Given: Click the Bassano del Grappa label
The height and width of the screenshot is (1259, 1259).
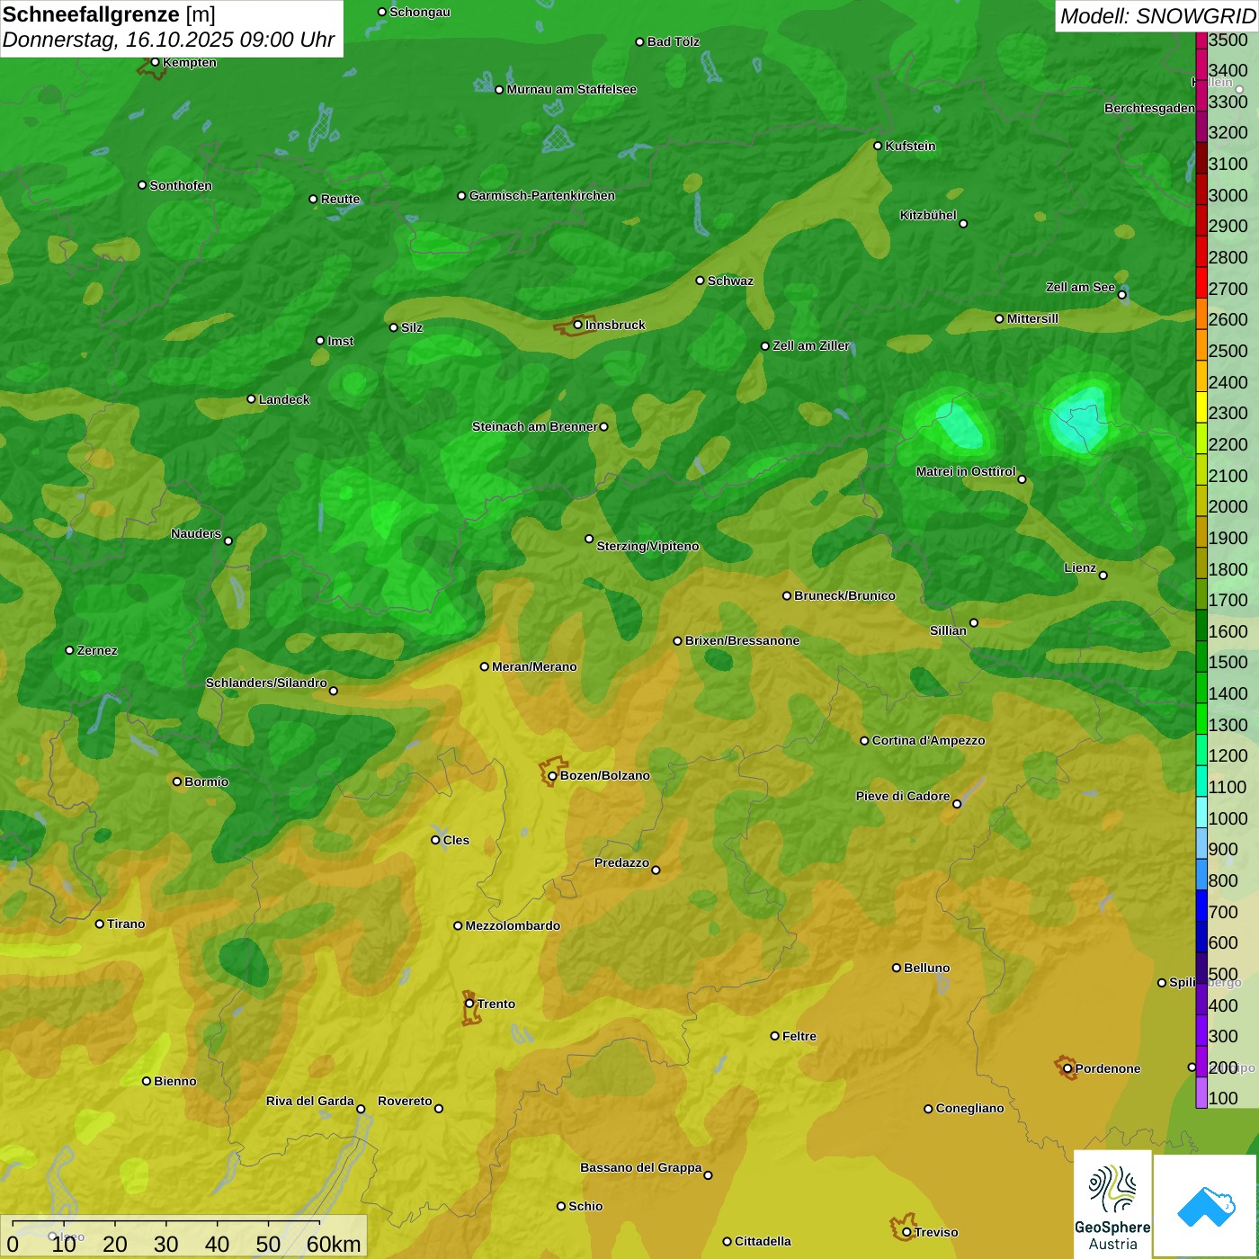Looking at the screenshot, I should click(641, 1167).
